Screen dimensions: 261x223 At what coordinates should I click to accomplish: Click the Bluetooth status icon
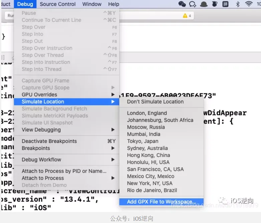point(238,4)
